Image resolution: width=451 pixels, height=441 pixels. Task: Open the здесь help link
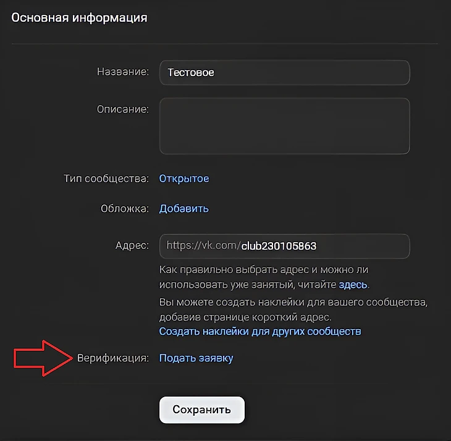[x=353, y=285]
